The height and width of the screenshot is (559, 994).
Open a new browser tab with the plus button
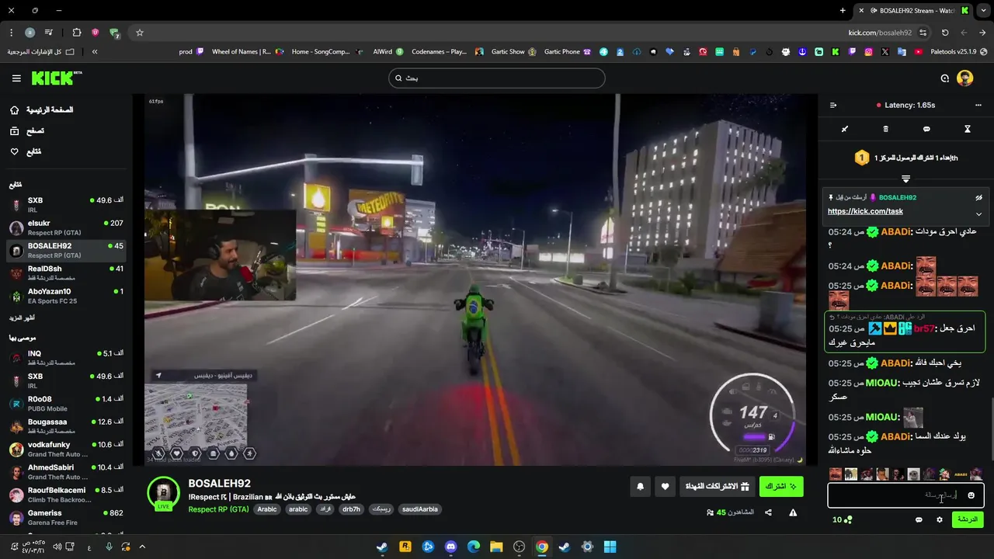click(843, 10)
